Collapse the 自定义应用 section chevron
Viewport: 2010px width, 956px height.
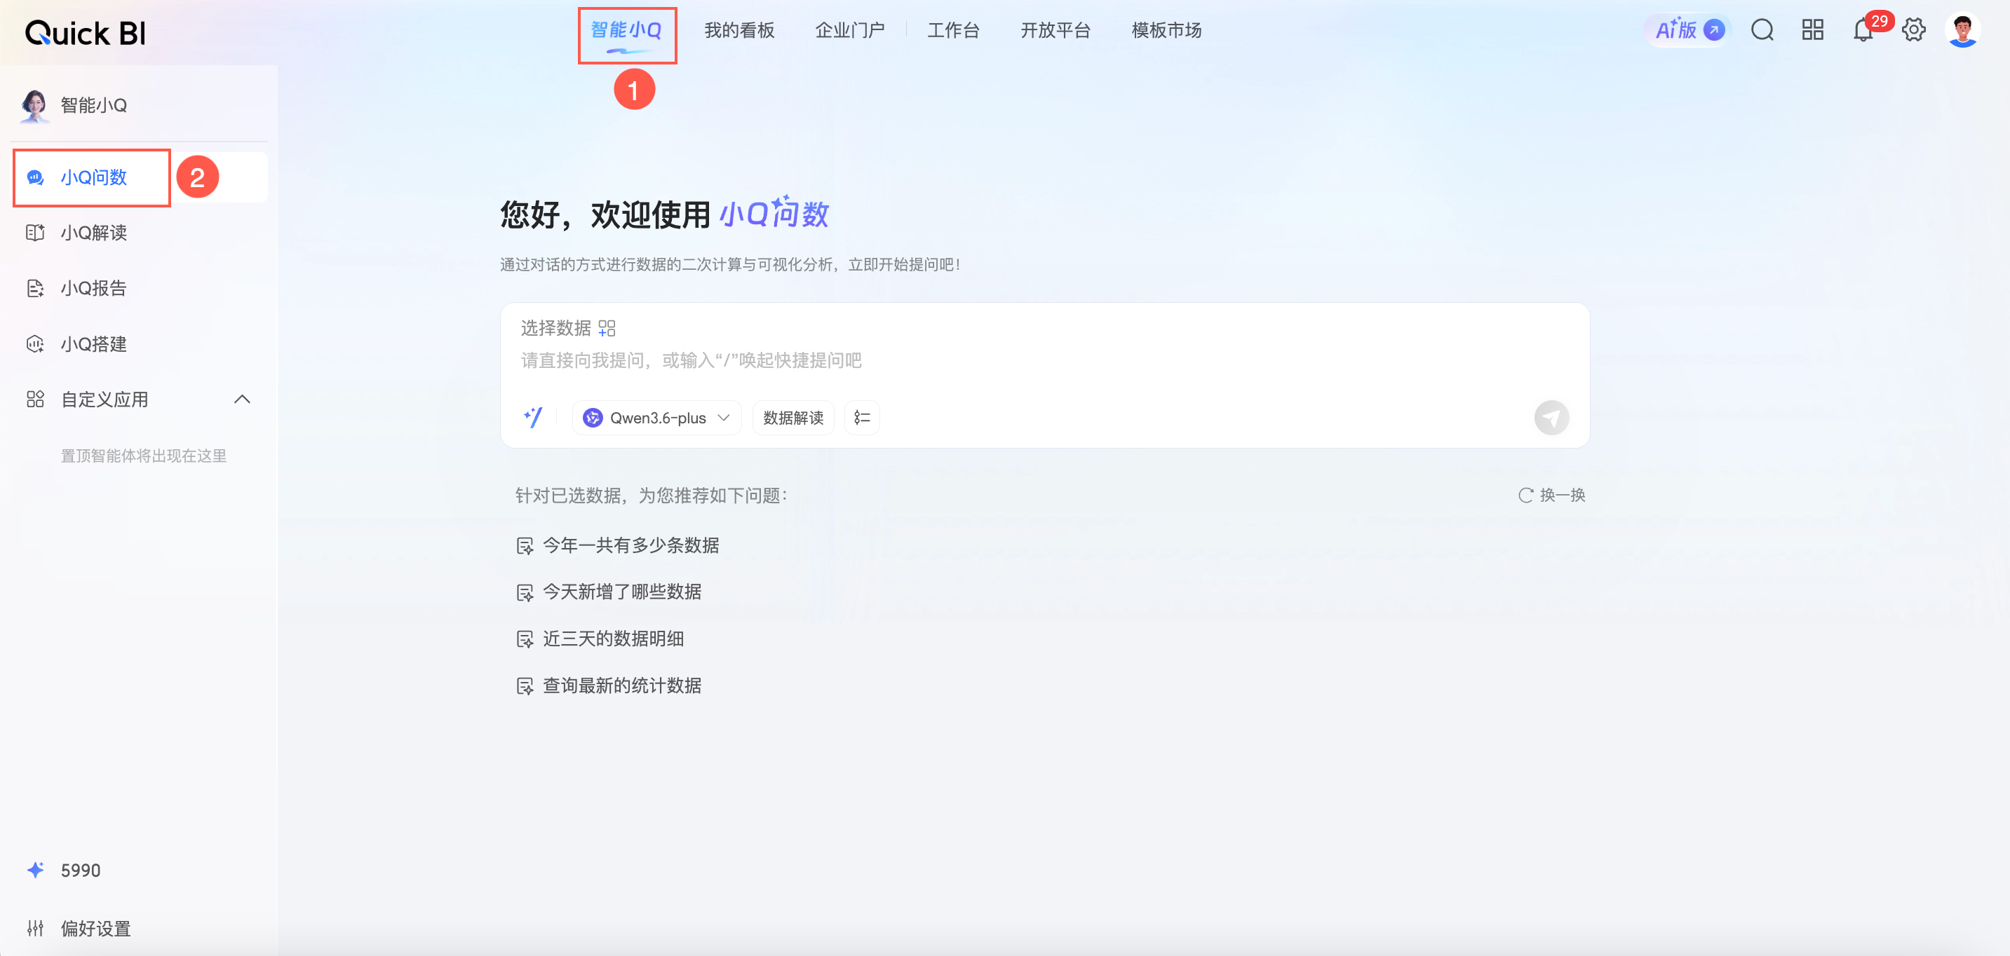[x=242, y=400]
